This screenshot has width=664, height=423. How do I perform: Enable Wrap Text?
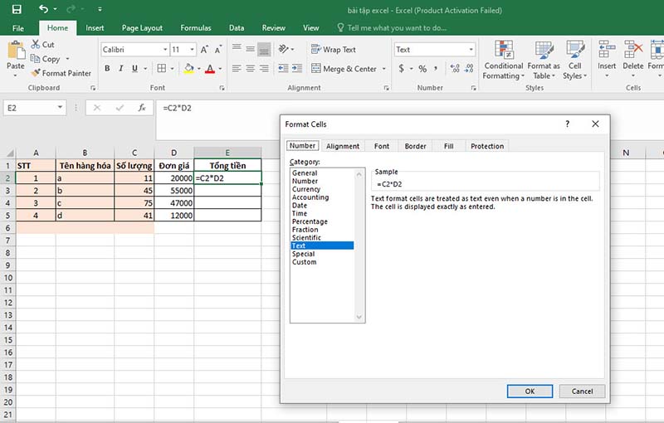[334, 50]
